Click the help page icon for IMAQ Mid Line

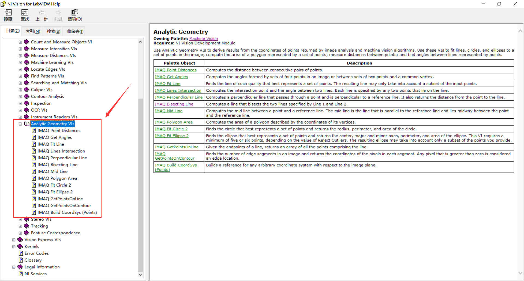(34, 171)
